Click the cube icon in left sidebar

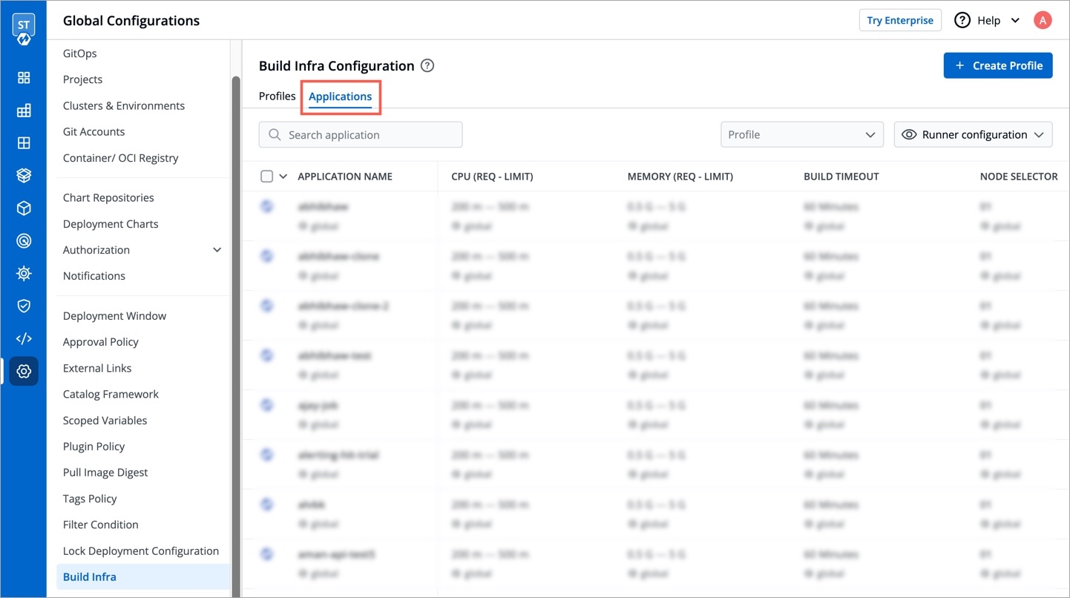(24, 208)
